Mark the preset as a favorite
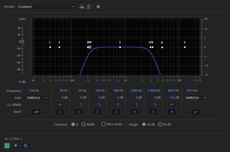 pyautogui.click(x=98, y=6)
